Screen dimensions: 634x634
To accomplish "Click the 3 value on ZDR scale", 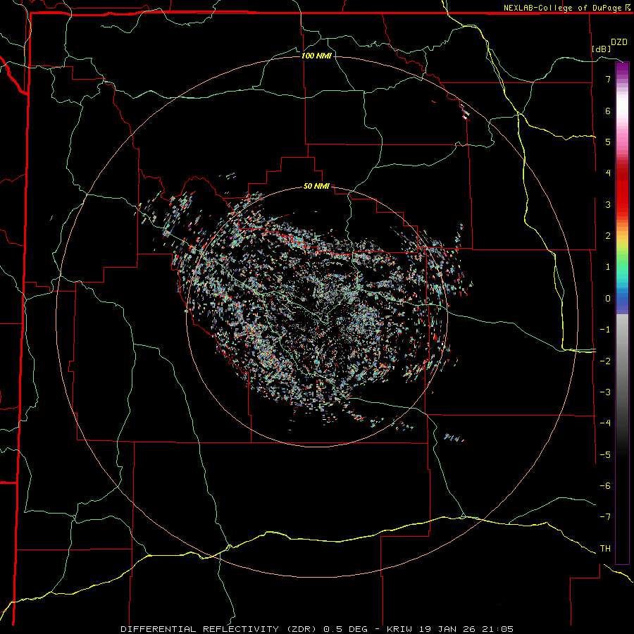I will 608,204.
